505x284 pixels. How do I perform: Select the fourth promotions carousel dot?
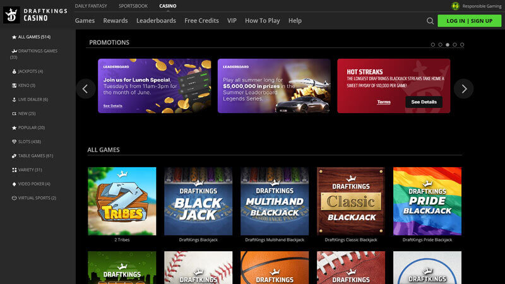tap(454, 45)
